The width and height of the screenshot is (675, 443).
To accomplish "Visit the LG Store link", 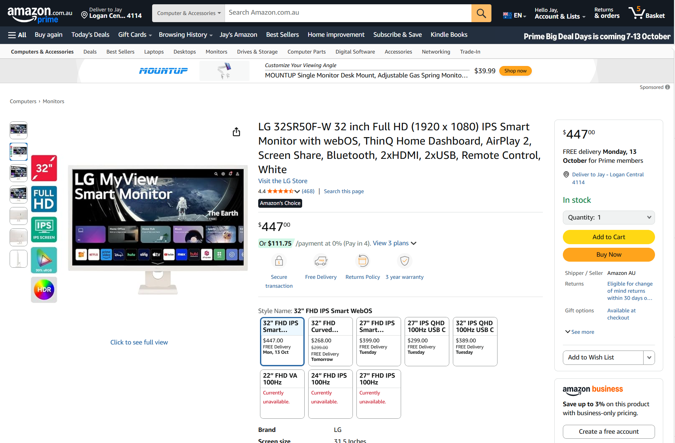I will (282, 181).
